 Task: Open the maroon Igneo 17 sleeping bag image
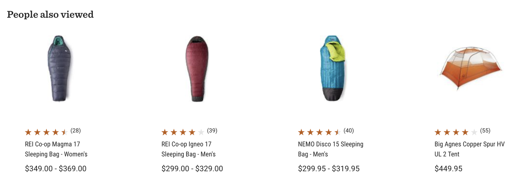coord(197,69)
